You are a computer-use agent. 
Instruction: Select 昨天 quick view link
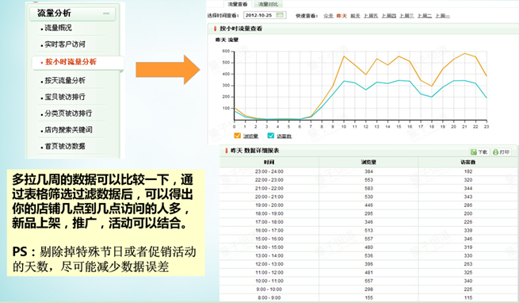[342, 16]
